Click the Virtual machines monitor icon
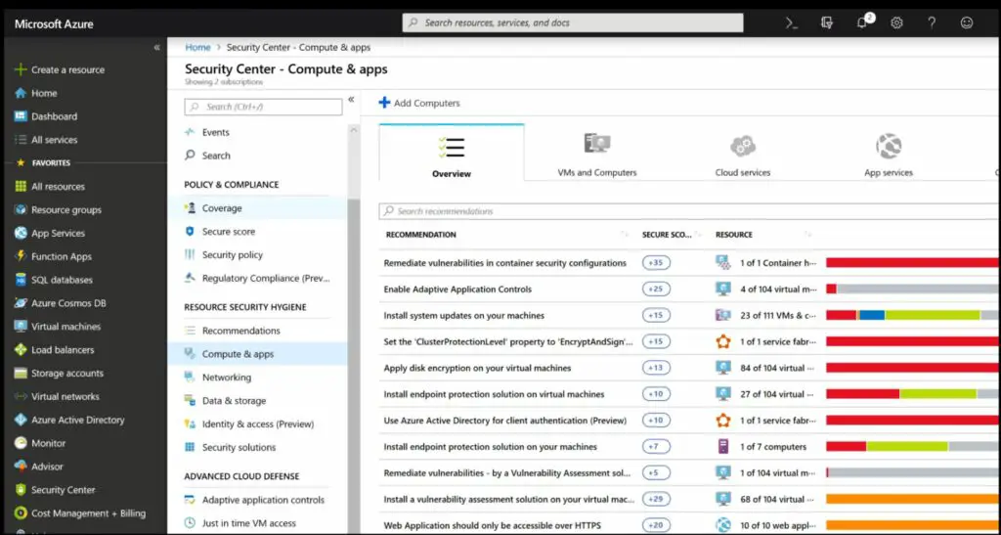1001x535 pixels. pyautogui.click(x=21, y=327)
